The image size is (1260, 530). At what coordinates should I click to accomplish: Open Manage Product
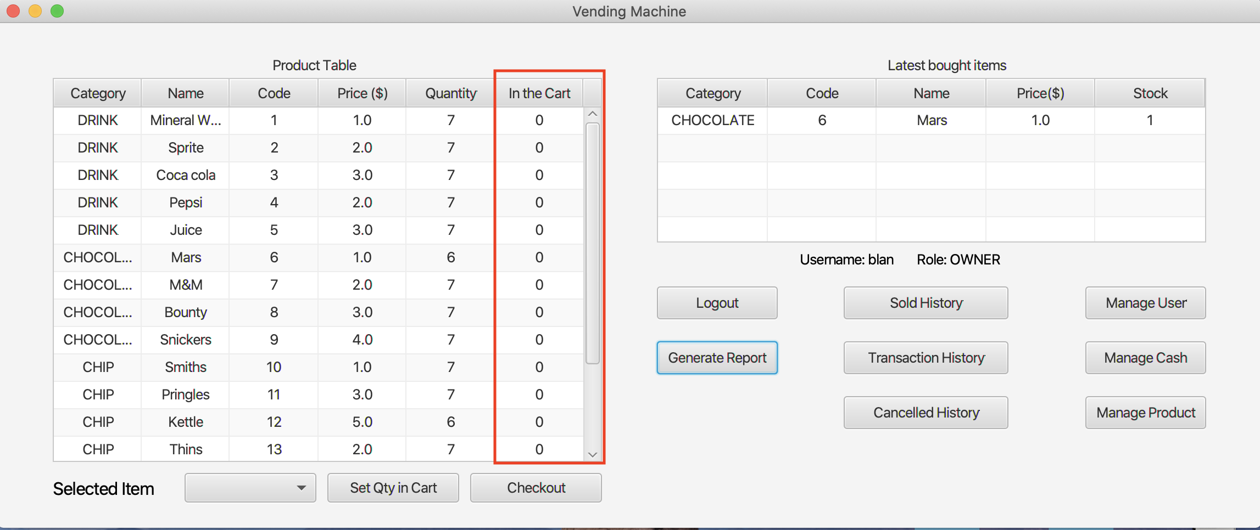[1145, 413]
